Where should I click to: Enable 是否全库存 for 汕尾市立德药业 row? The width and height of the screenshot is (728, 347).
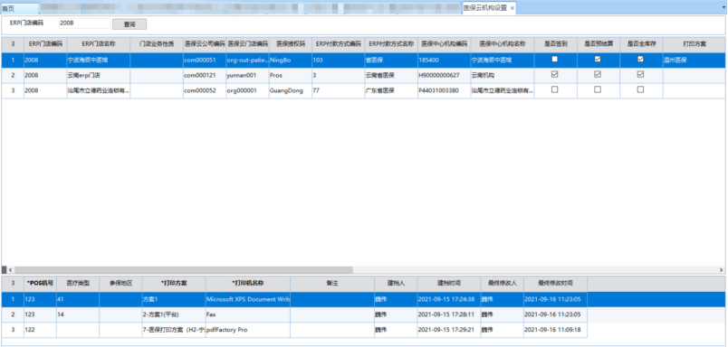click(641, 89)
